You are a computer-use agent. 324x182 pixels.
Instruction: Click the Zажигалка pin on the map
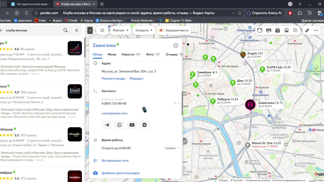[250, 104]
